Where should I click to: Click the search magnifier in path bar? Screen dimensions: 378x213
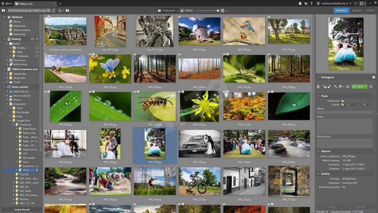(49, 10)
